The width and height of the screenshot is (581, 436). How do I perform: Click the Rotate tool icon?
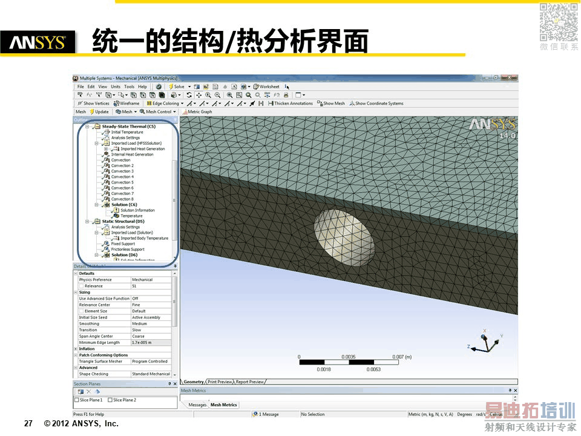point(189,95)
